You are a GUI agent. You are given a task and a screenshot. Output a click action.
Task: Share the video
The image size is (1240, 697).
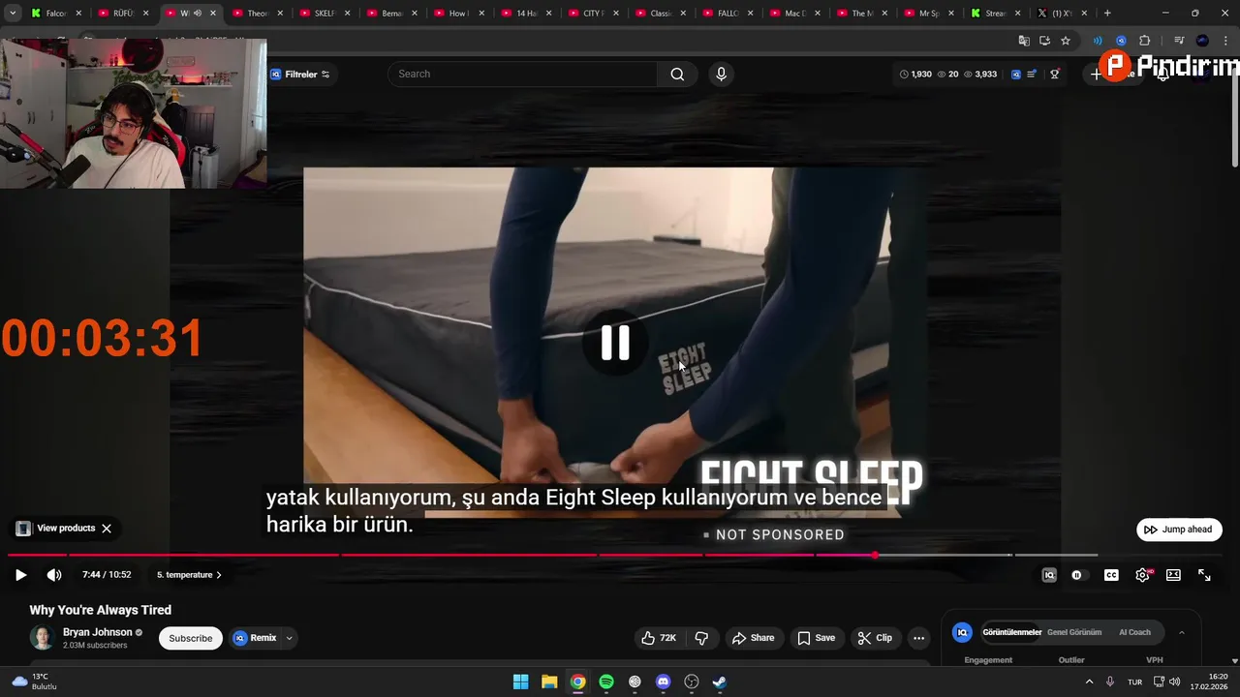tap(753, 638)
